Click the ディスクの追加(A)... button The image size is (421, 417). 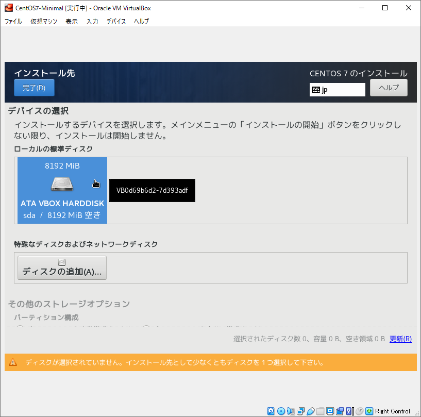click(62, 268)
